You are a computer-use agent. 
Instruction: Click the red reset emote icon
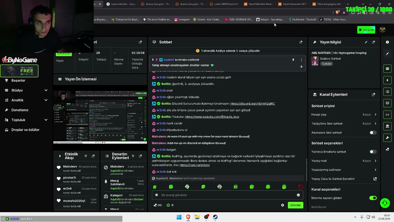pos(300,187)
